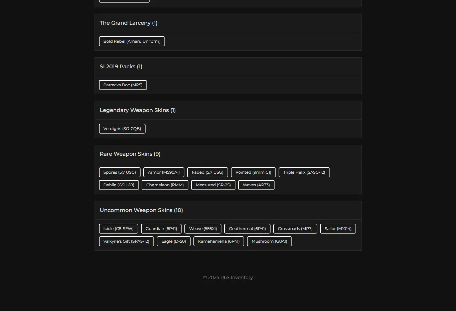The height and width of the screenshot is (311, 456).
Task: Select the Waves (AR33) tag
Action: pyautogui.click(x=256, y=185)
